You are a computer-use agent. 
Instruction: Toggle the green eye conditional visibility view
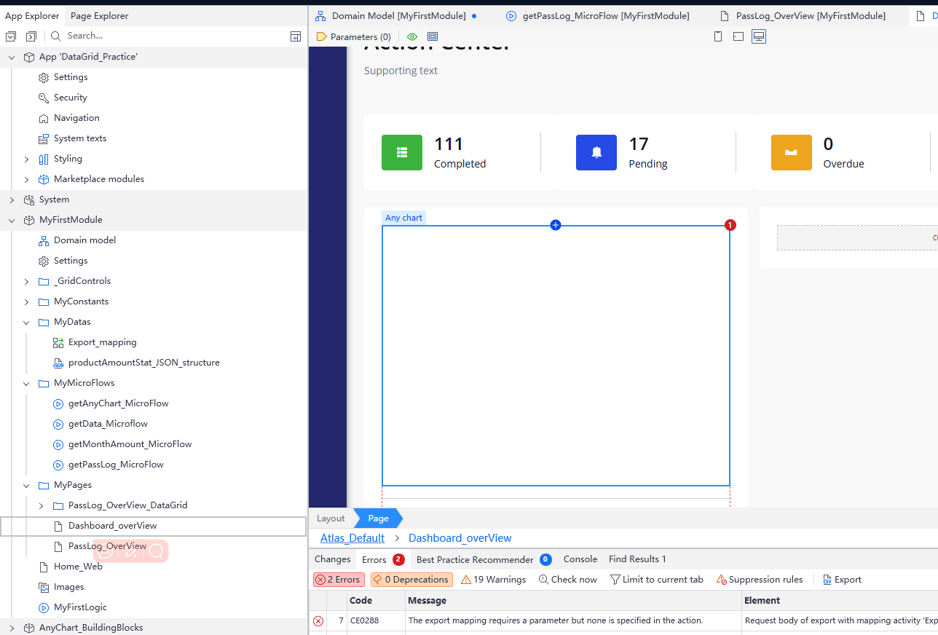click(x=412, y=36)
